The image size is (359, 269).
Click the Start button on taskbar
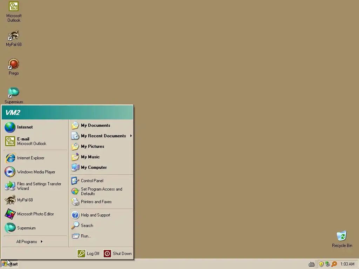(9, 264)
